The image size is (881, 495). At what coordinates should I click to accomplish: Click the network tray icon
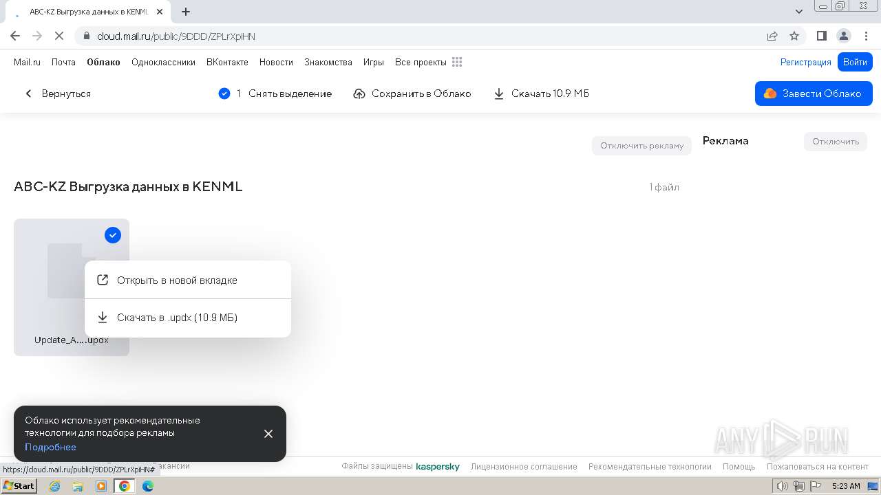point(798,486)
